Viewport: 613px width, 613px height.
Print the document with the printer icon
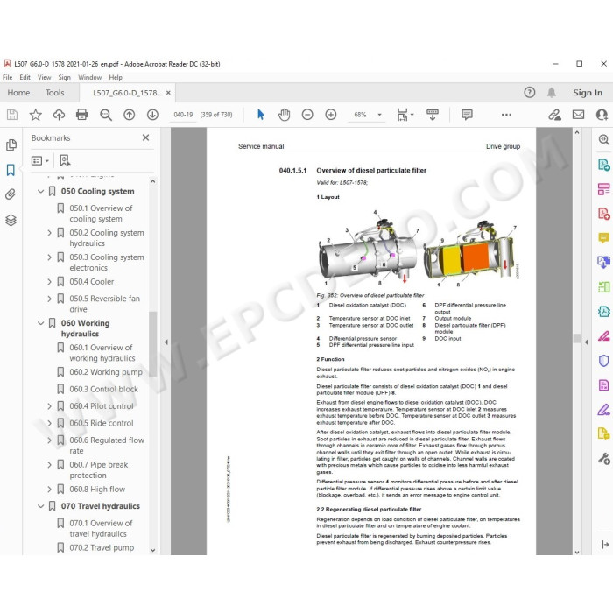pyautogui.click(x=82, y=115)
